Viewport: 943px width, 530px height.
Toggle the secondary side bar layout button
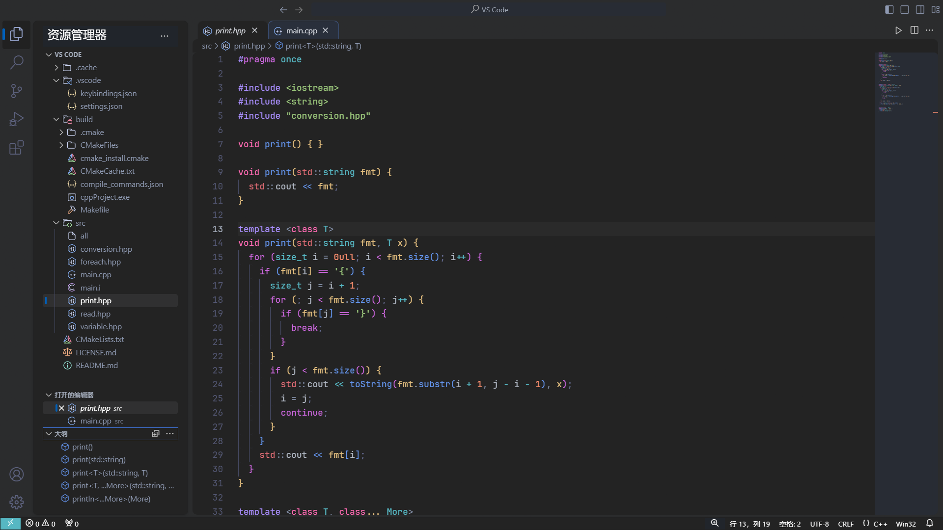(920, 10)
